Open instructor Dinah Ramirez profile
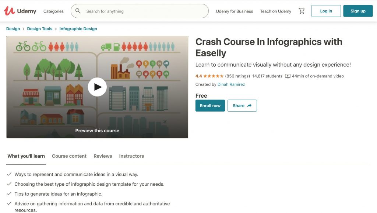Screen dimensions: 377x213 (x=231, y=84)
